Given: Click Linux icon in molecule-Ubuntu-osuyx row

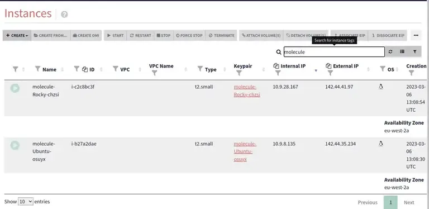Looking at the screenshot, I should pyautogui.click(x=380, y=144).
